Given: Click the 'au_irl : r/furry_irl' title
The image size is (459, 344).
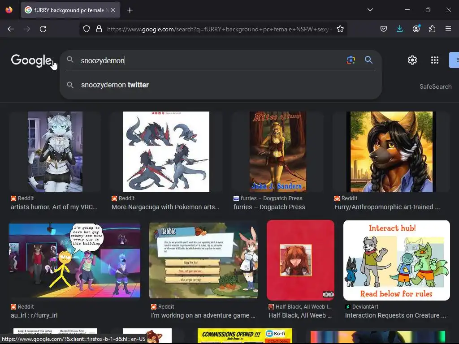Looking at the screenshot, I should click(34, 315).
